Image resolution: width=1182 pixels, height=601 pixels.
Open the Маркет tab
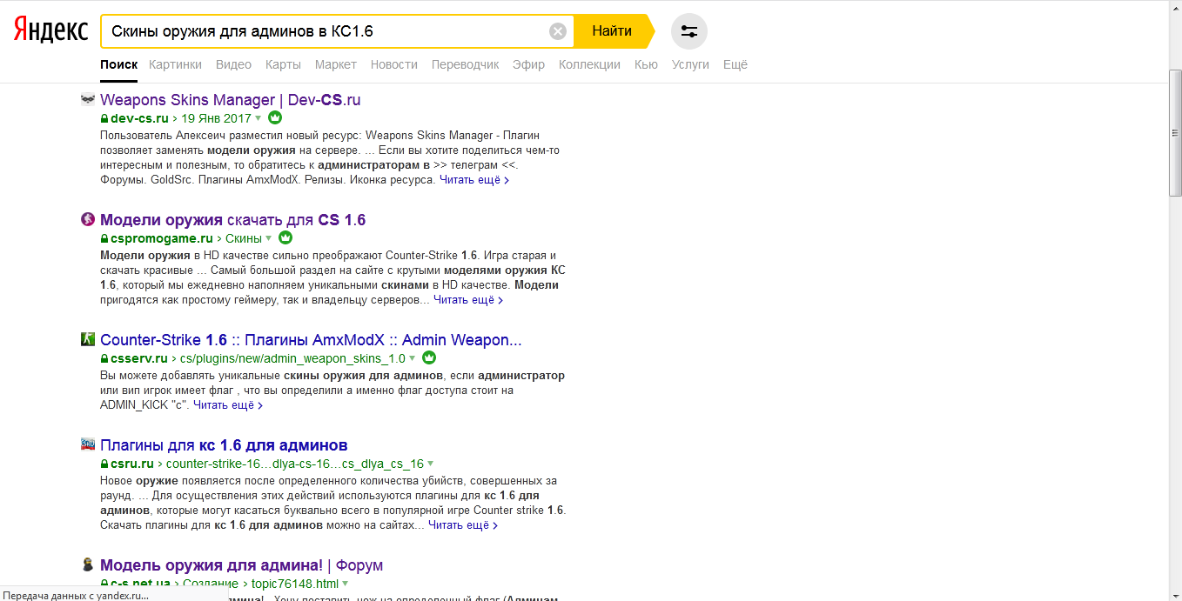[336, 64]
